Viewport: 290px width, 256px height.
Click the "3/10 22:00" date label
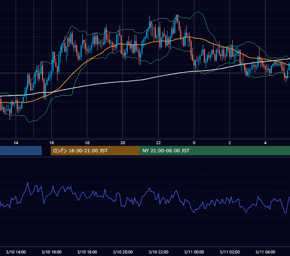pos(158,252)
